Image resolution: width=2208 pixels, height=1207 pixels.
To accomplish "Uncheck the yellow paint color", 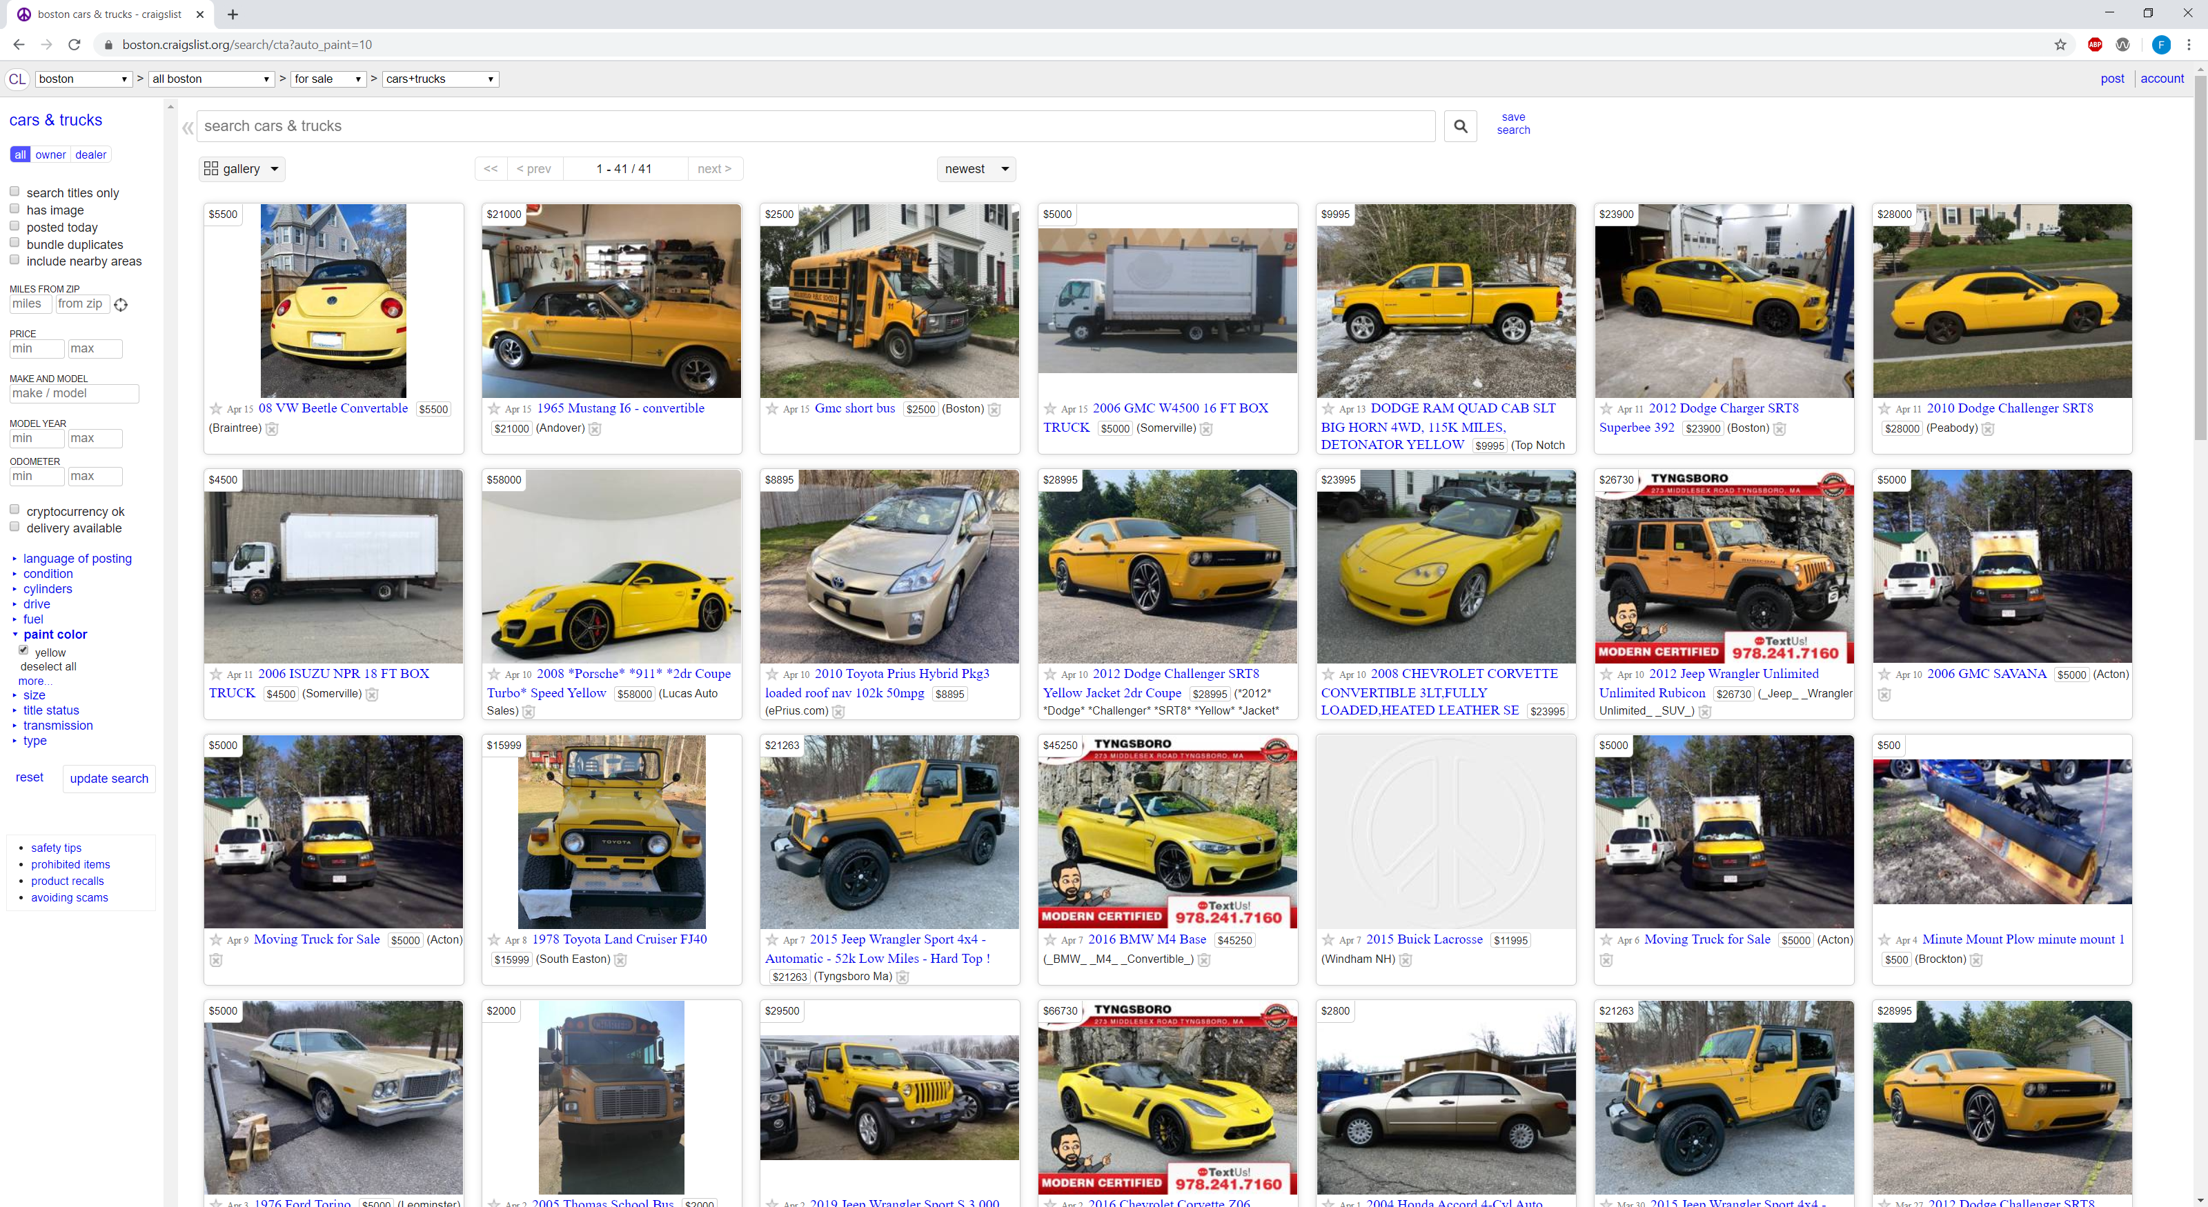I will click(x=24, y=650).
